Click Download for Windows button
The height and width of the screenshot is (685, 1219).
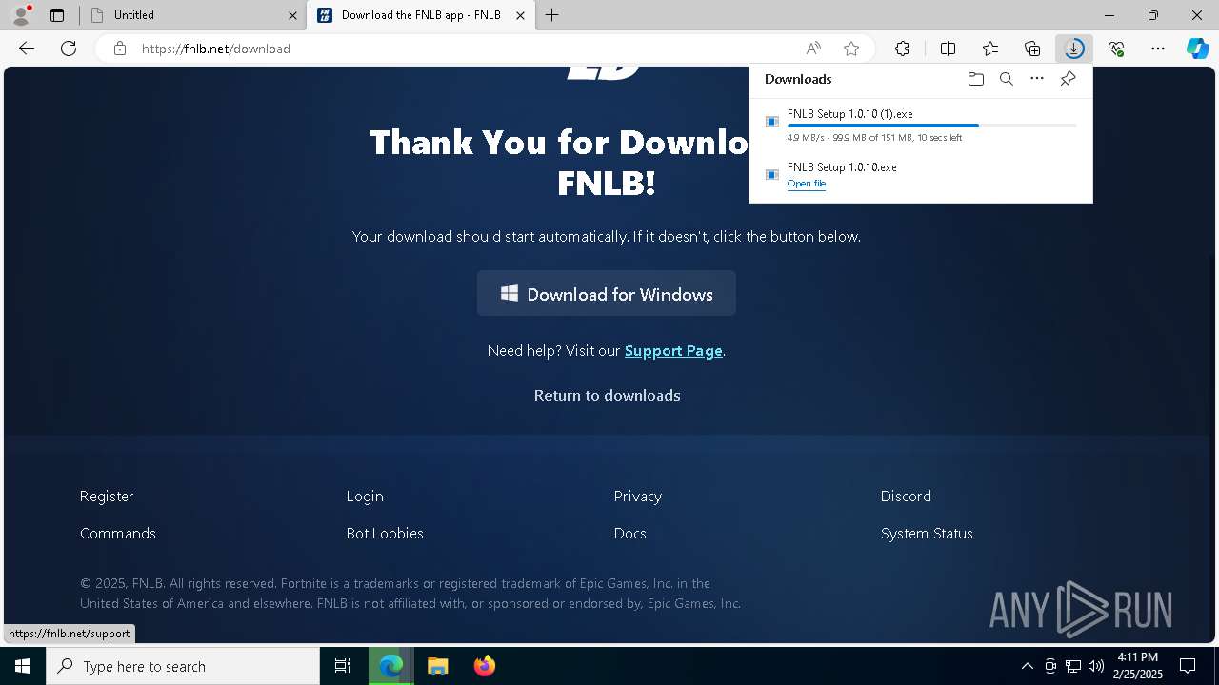[x=607, y=293]
